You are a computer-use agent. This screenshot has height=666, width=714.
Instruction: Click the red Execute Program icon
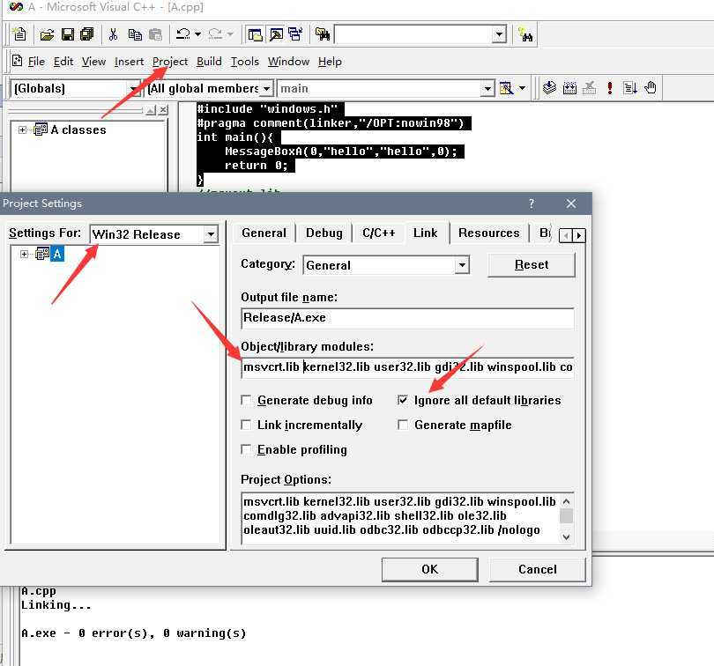[x=610, y=88]
